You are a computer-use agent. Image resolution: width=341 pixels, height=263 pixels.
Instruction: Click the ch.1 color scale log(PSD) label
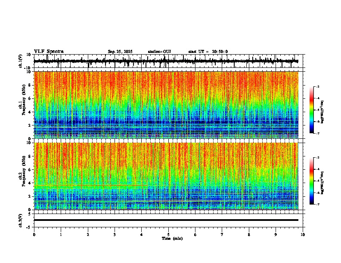coord(322,112)
